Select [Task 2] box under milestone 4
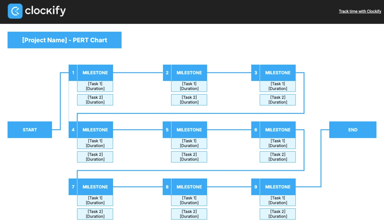Viewport: 384px width, 222px height. tap(95, 157)
